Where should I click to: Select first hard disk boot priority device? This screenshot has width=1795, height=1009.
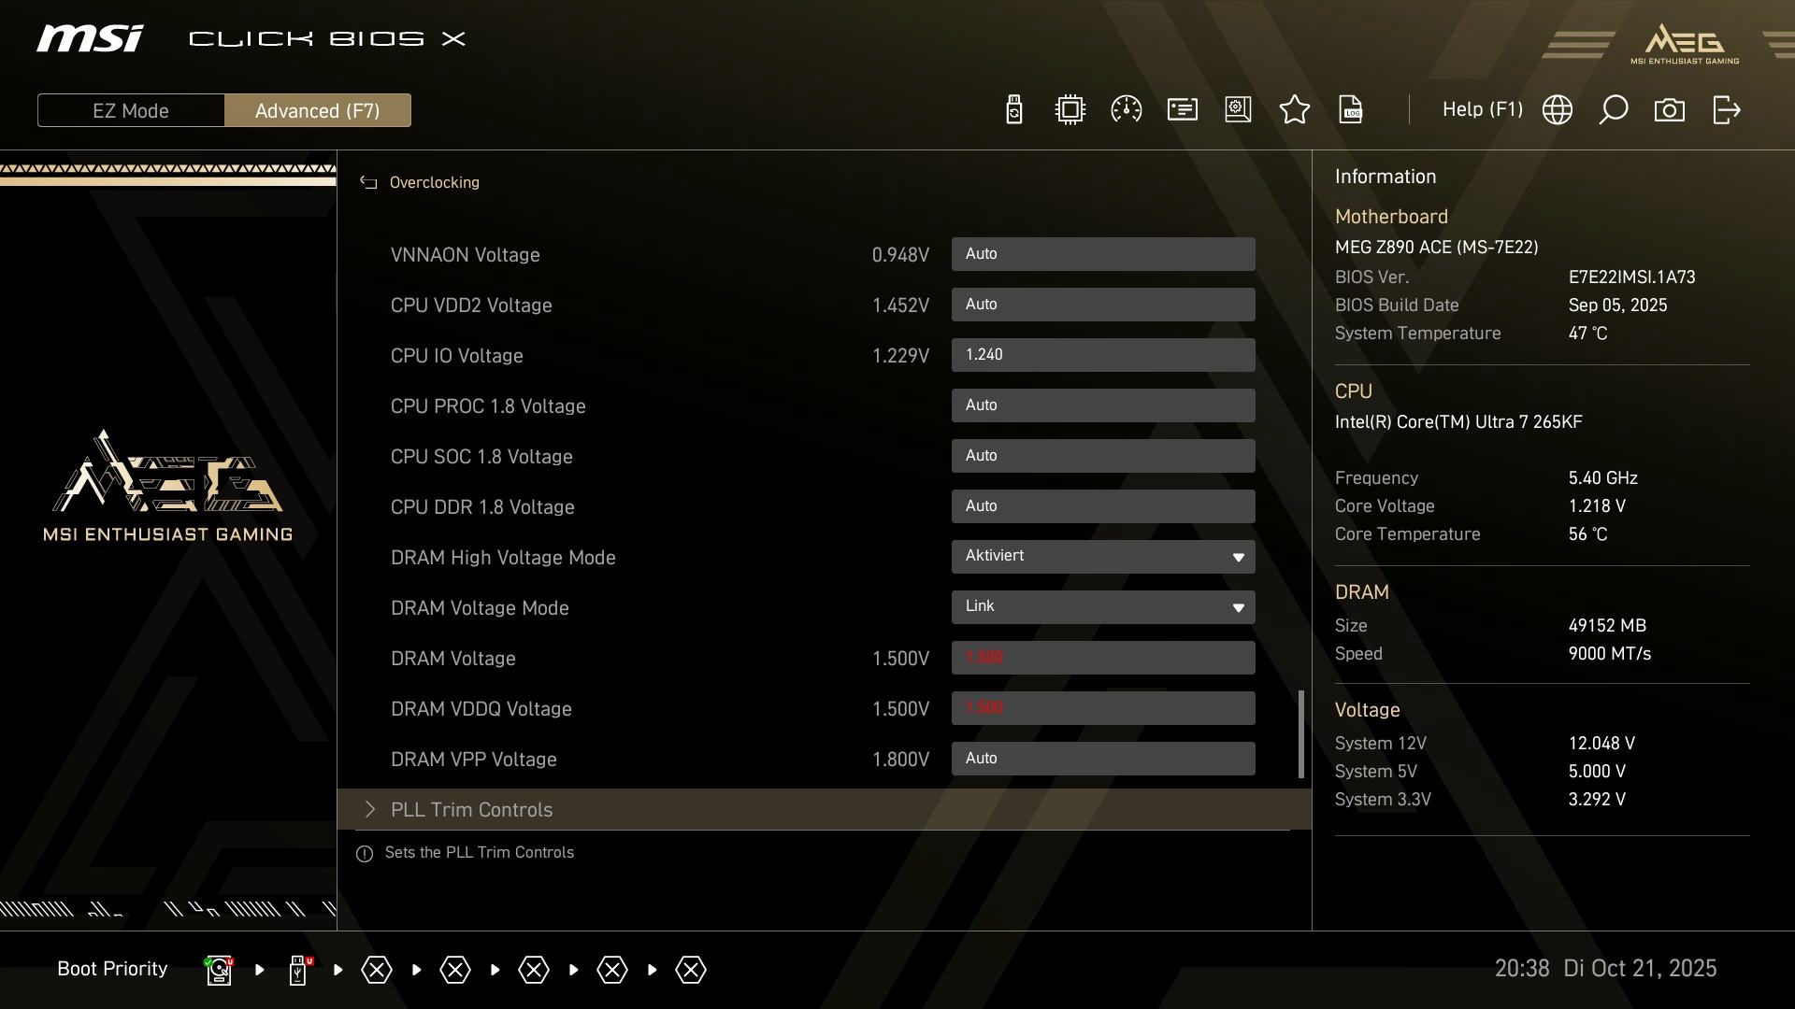(219, 970)
